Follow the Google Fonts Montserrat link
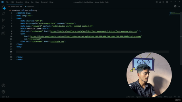The height and width of the screenshot is (102, 182). tap(86, 37)
